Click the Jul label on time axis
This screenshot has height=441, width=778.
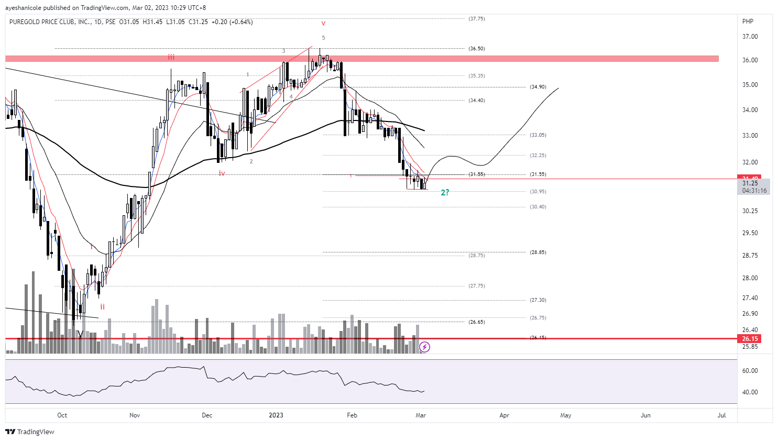(x=722, y=415)
